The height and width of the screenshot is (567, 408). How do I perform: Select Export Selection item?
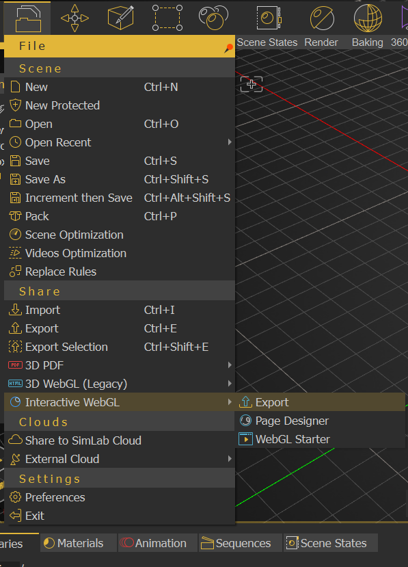coord(120,346)
